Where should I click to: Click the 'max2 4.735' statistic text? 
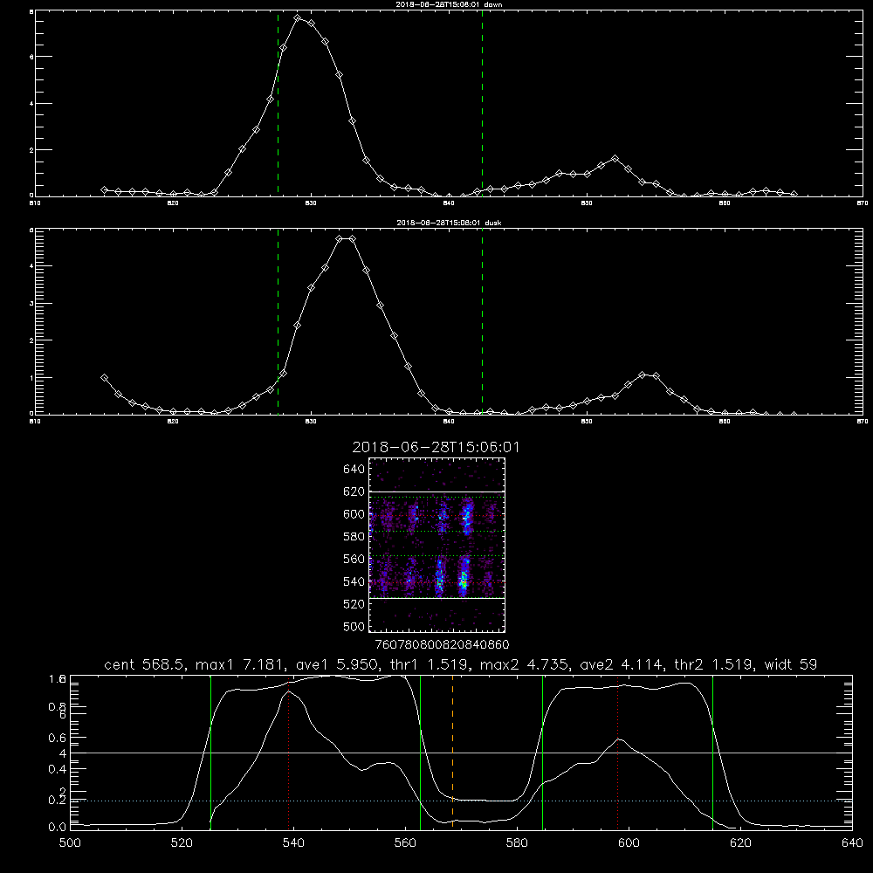pos(526,664)
